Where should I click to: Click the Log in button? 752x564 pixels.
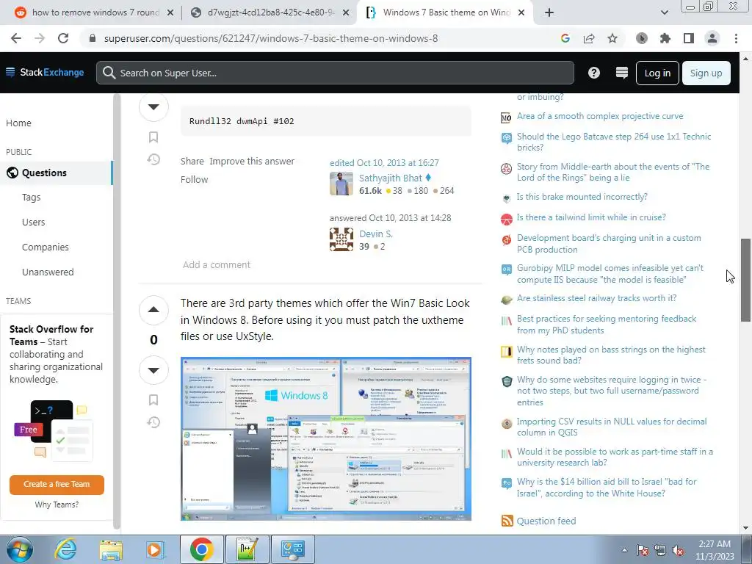coord(657,73)
